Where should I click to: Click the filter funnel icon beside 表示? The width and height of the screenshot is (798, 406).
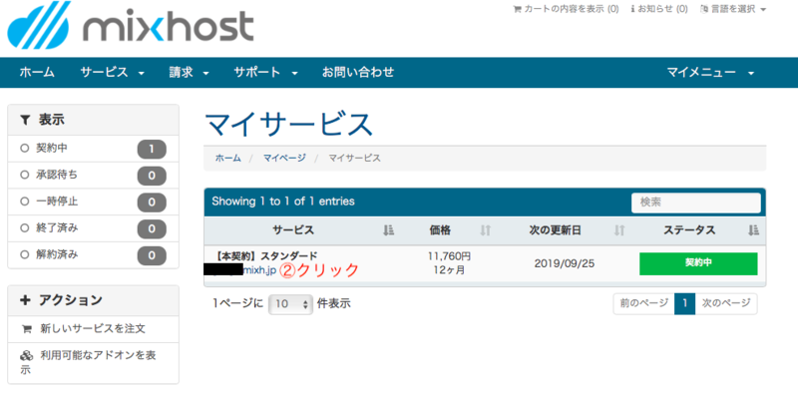[x=25, y=120]
